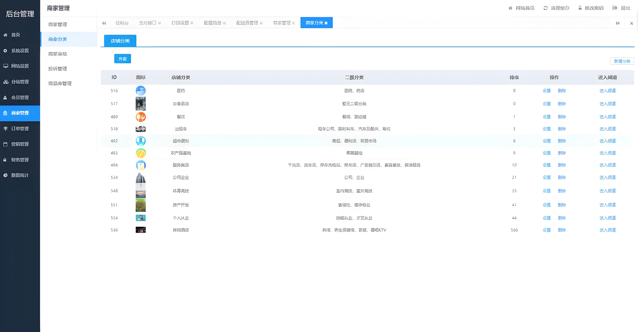Click 修改密码 change password lock icon at top
The image size is (638, 332).
580,8
